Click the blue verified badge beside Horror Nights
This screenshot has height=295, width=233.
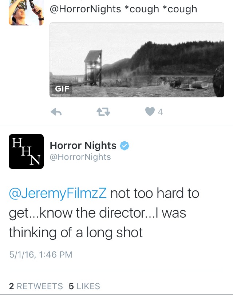click(x=125, y=146)
